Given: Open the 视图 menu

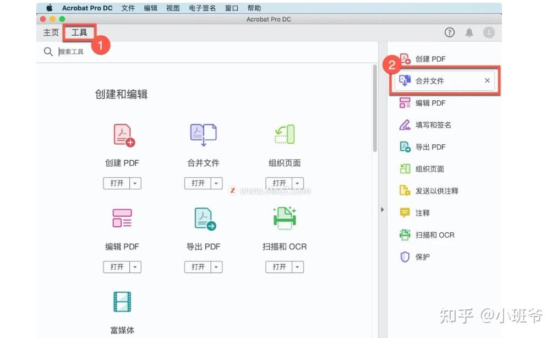Looking at the screenshot, I should point(173,8).
